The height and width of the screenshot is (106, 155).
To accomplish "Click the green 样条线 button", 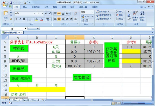I will [x=19, y=48].
